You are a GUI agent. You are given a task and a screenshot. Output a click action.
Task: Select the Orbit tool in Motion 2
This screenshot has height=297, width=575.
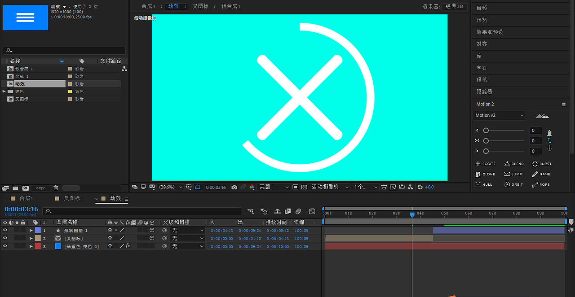pyautogui.click(x=513, y=184)
